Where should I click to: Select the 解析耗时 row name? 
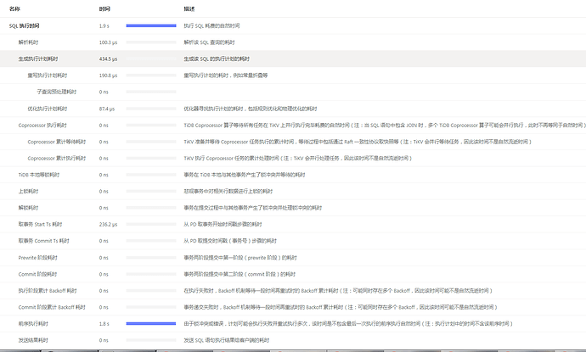click(x=28, y=42)
